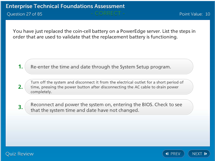
Task: Select the 'Turn off the system' step
Action: (x=109, y=87)
